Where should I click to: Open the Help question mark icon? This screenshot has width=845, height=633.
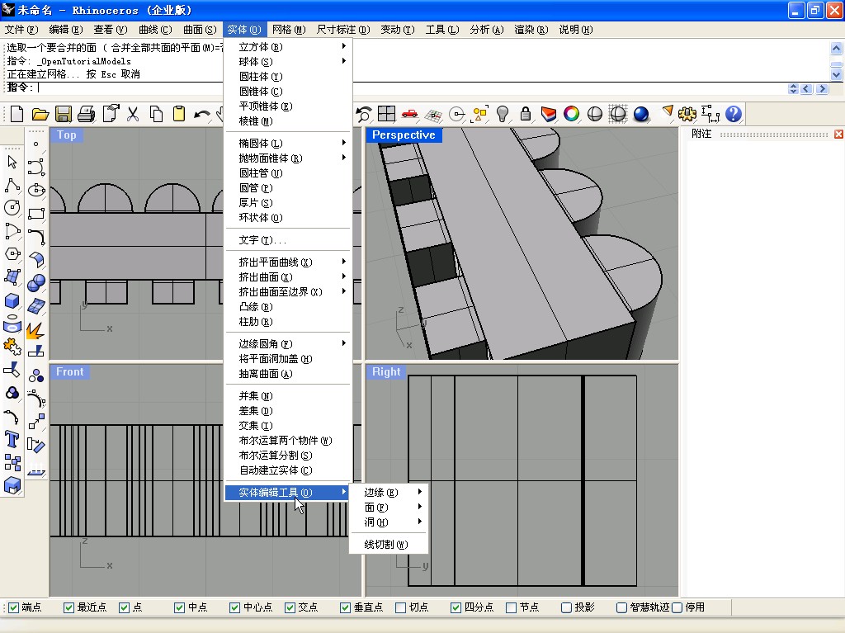733,114
